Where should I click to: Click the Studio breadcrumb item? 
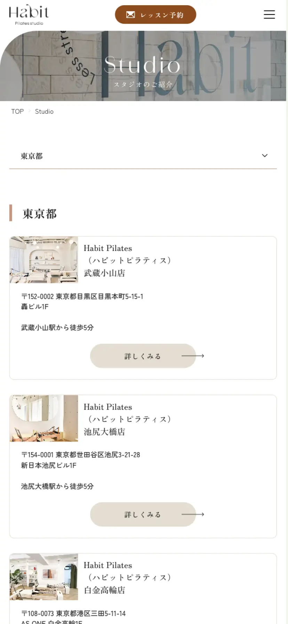[x=44, y=112]
